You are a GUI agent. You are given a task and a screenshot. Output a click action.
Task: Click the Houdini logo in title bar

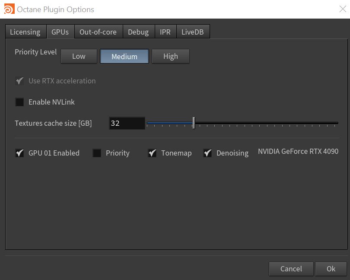click(8, 9)
